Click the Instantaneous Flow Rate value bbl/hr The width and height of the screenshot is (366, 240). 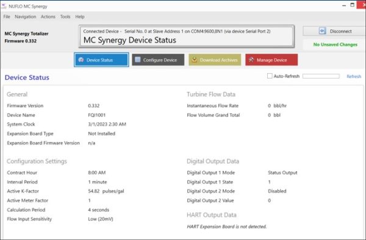coord(277,106)
